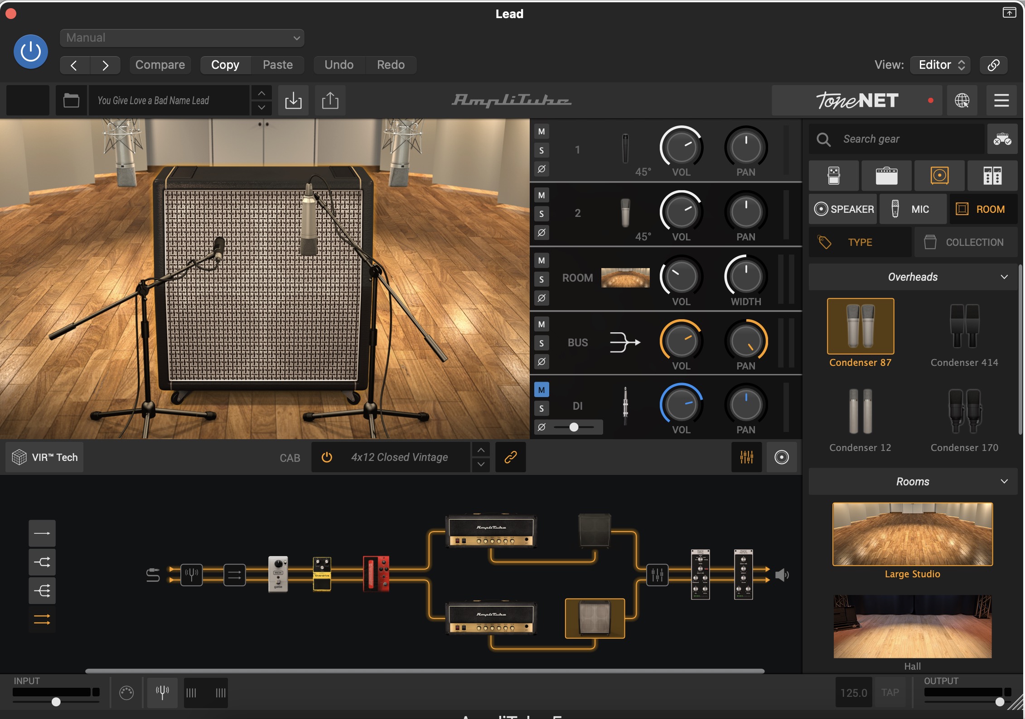Mute mic channel 2

coord(542,196)
